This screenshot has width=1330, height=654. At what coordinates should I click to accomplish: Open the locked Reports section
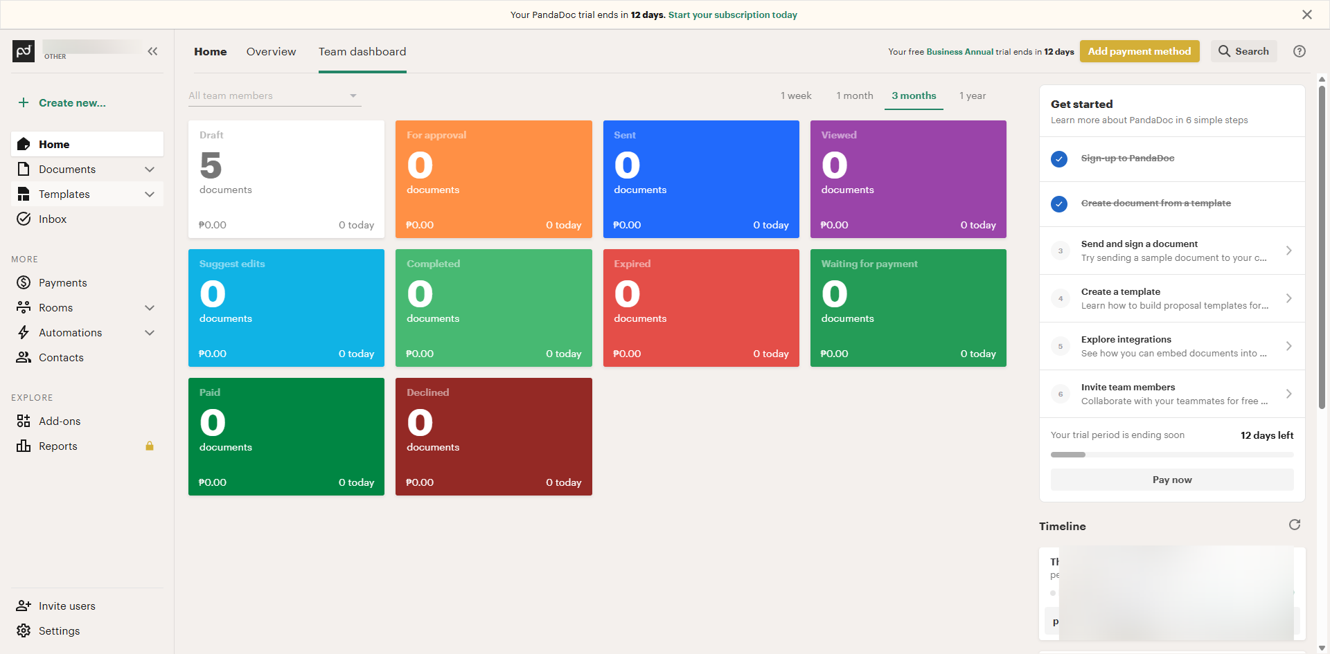click(x=58, y=446)
